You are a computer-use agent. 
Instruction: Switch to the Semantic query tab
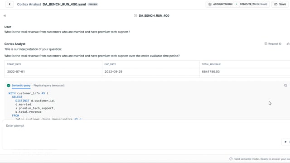[x=21, y=86]
